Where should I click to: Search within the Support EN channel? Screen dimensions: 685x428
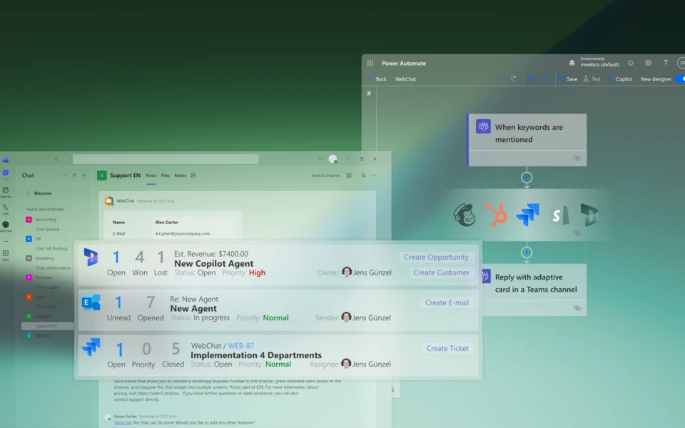[x=363, y=175]
